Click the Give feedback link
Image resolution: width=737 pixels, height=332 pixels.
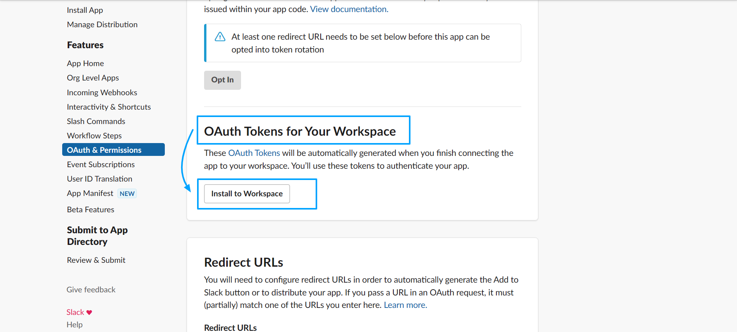click(91, 290)
